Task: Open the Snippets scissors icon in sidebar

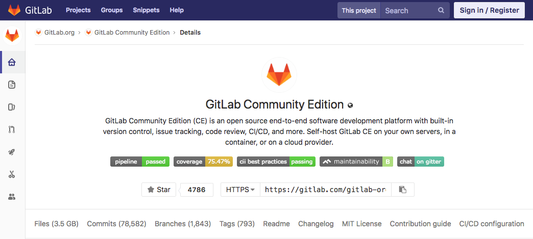Action: (x=12, y=174)
